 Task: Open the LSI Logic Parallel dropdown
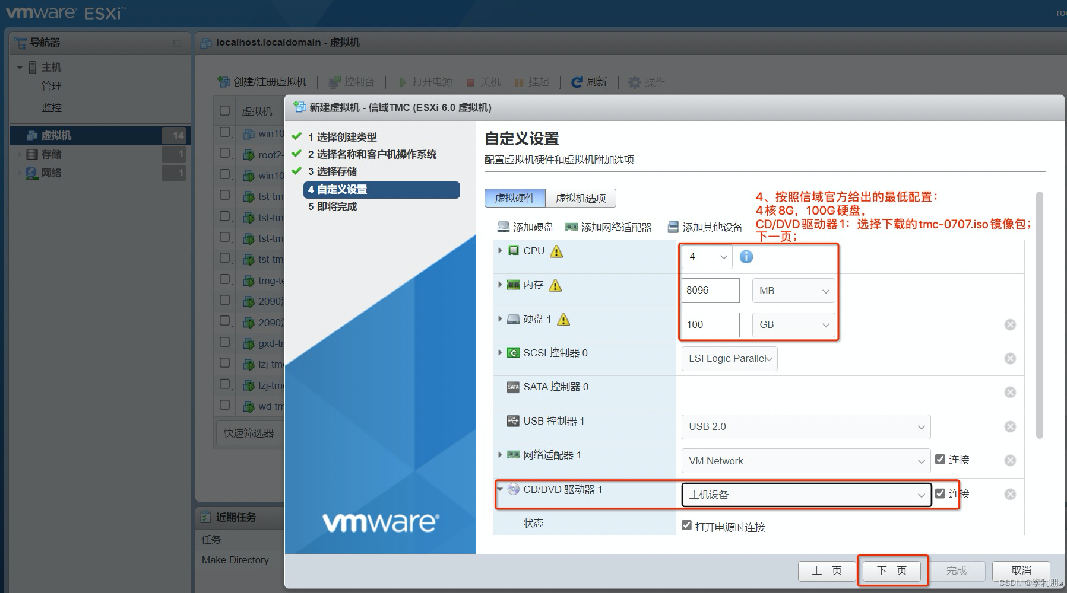pos(730,358)
